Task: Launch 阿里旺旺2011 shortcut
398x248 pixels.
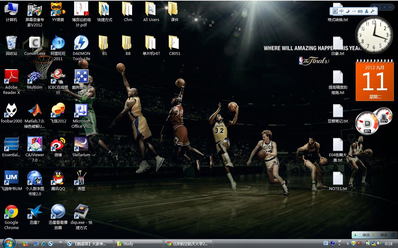Action: coord(58,48)
